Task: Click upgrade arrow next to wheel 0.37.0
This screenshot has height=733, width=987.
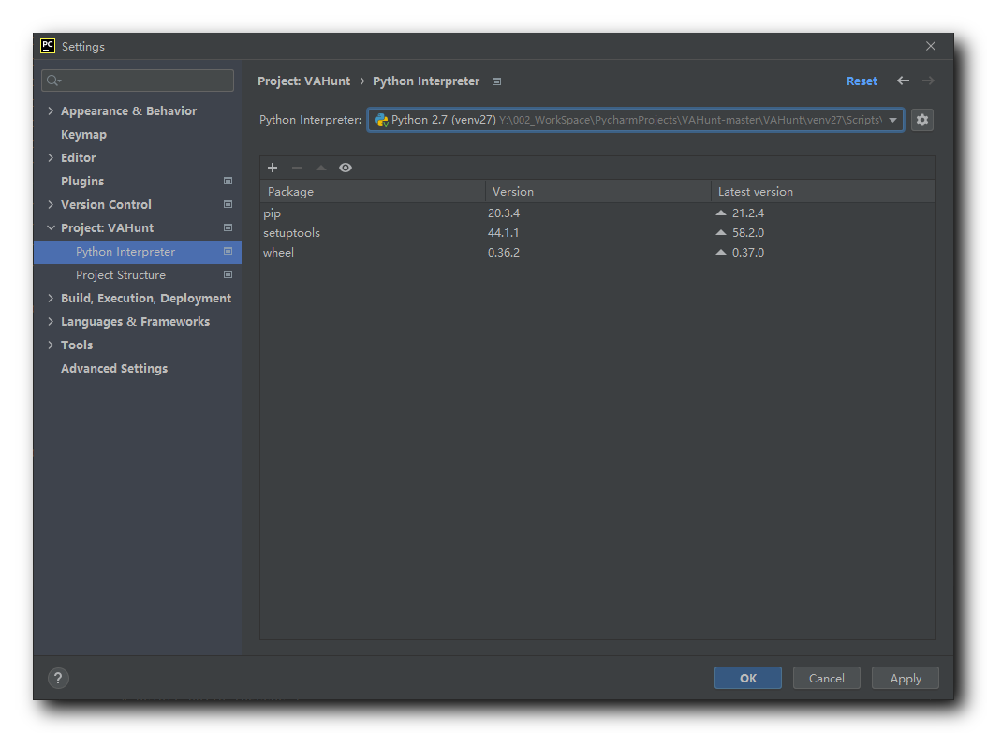Action: [x=721, y=252]
